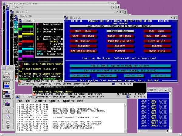The width and height of the screenshot is (182, 136).
Task: Click the Last Caller: LARRY STEELE bar
Action: click(120, 71)
